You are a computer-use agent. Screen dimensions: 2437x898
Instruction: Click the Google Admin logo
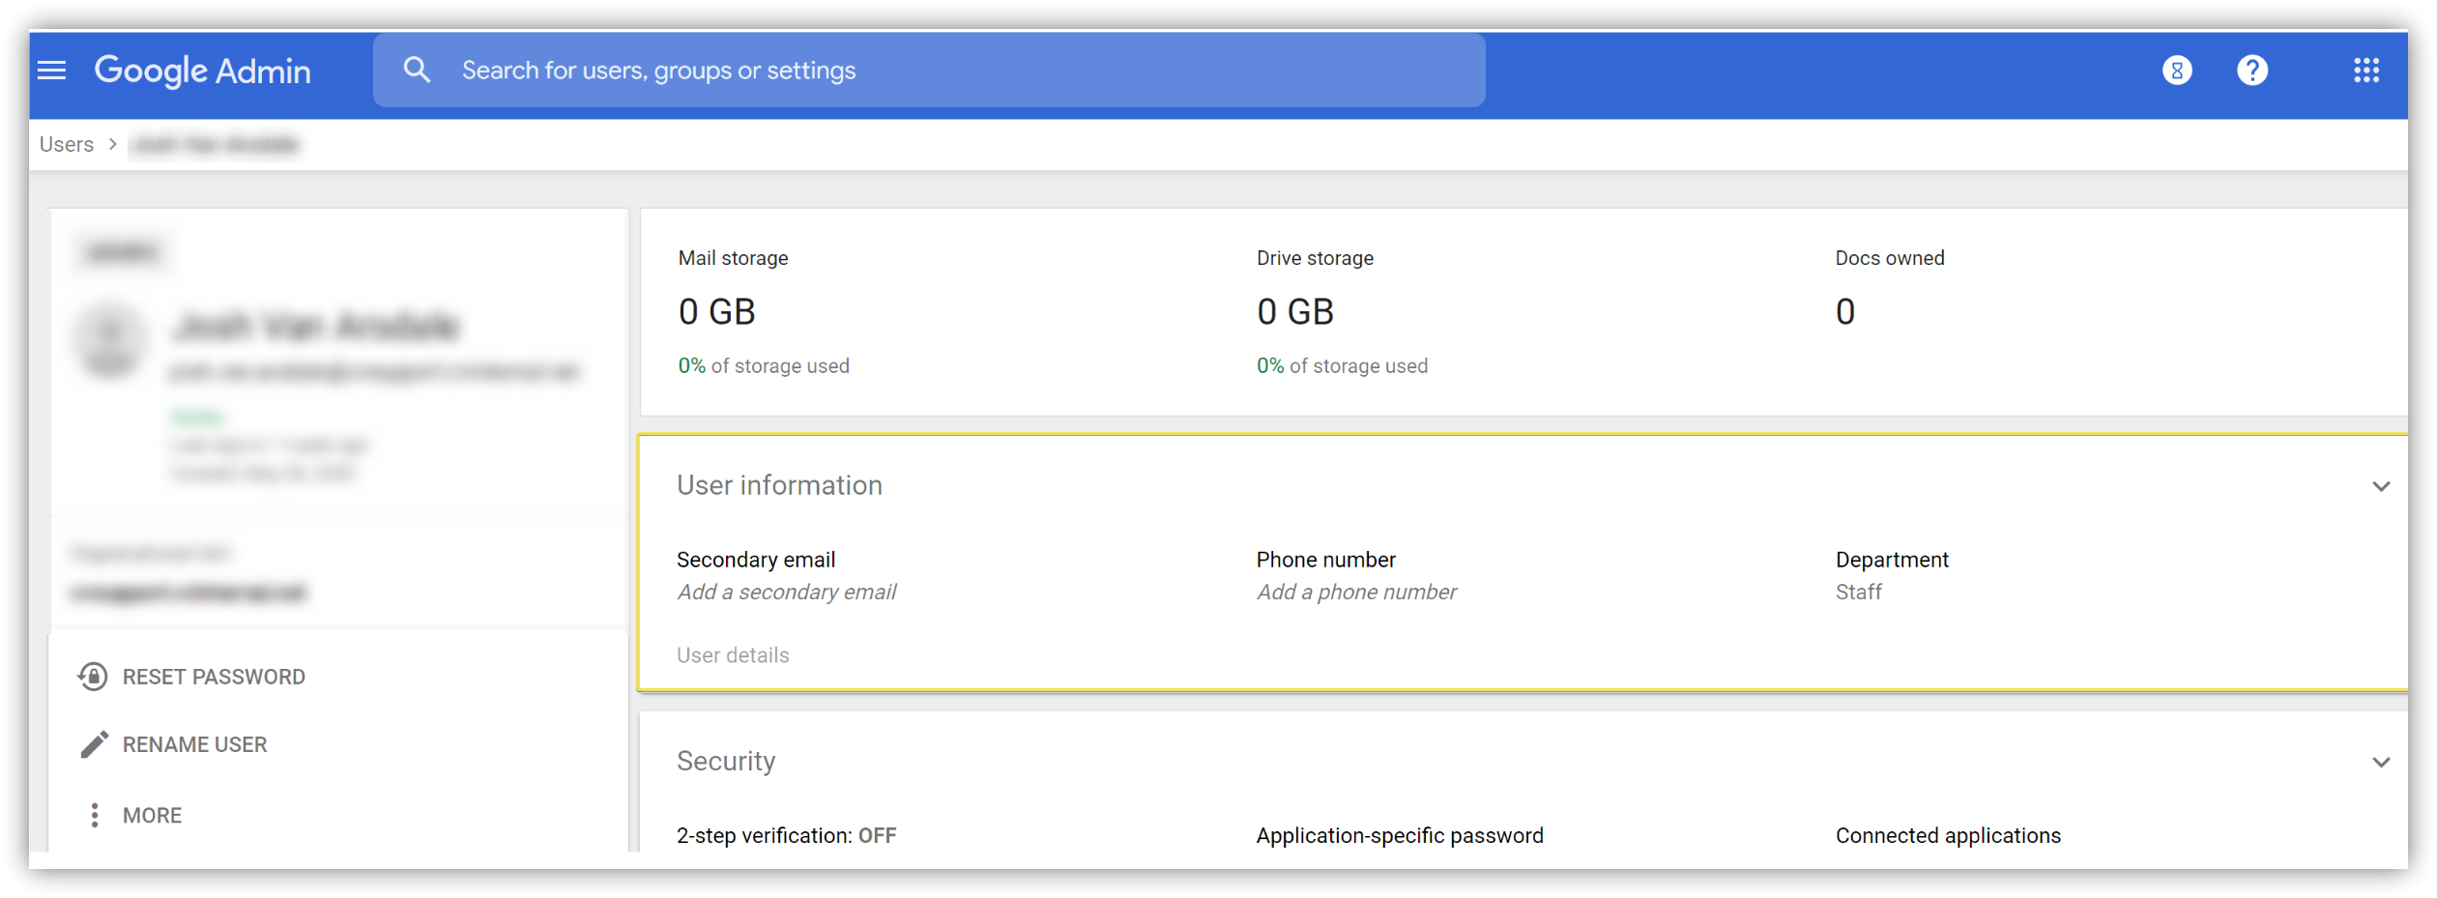[203, 71]
